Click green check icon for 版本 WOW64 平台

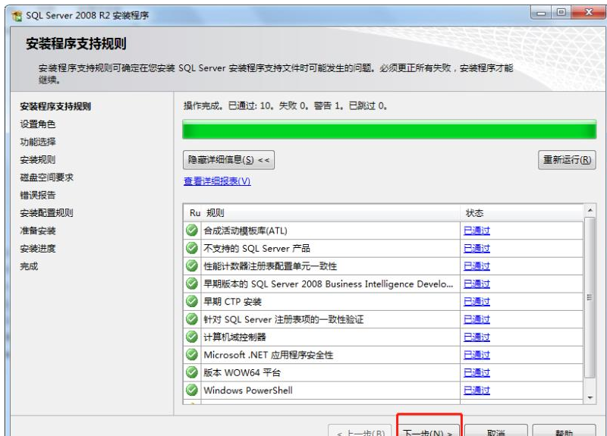pos(192,372)
